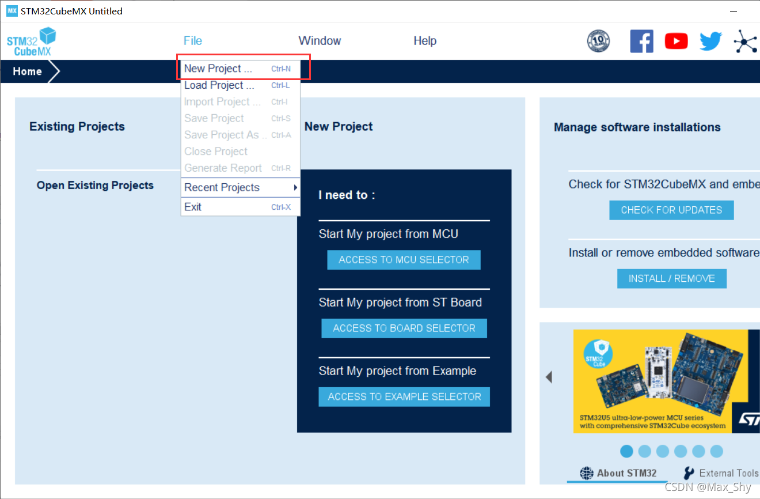Choose Exit from File menu

click(241, 207)
